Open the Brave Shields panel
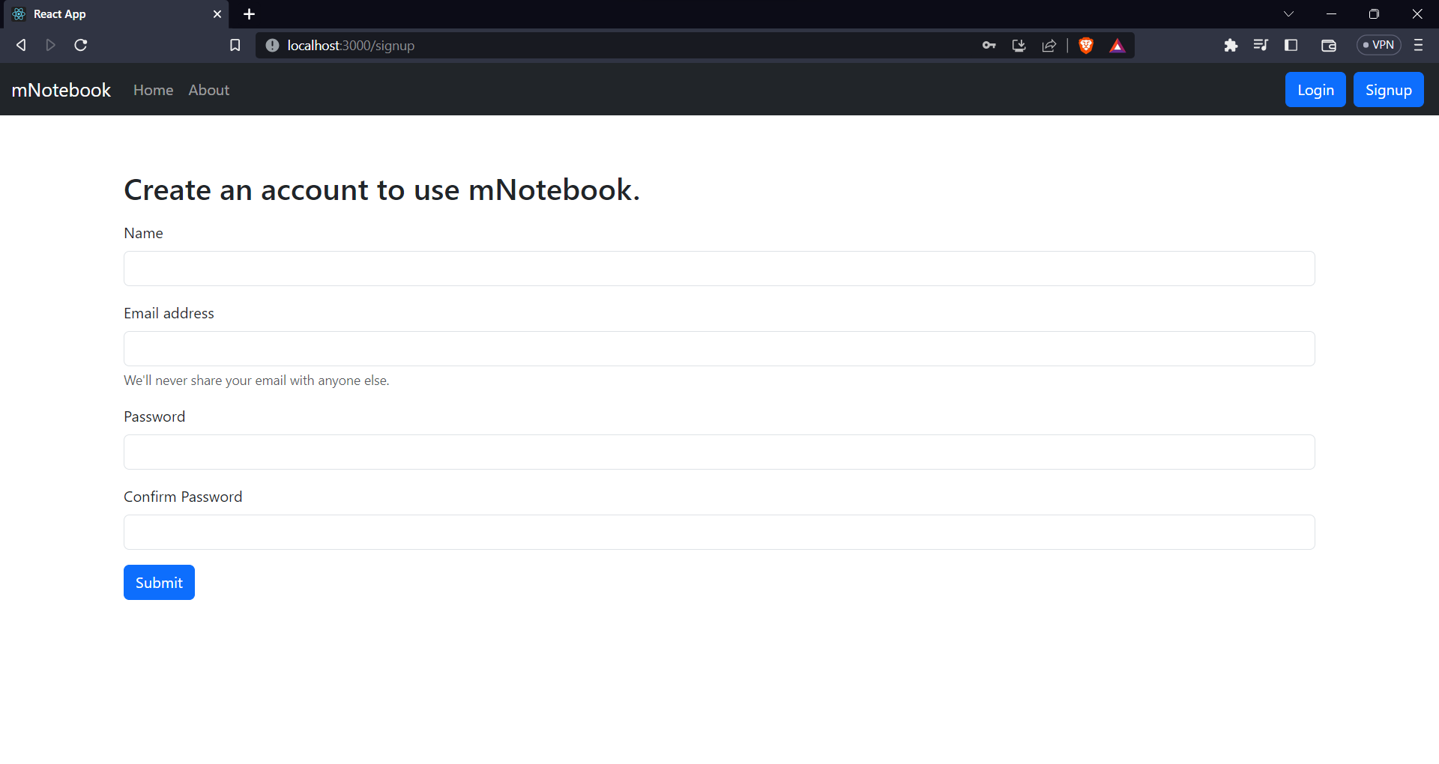The image size is (1439, 764). coord(1086,45)
